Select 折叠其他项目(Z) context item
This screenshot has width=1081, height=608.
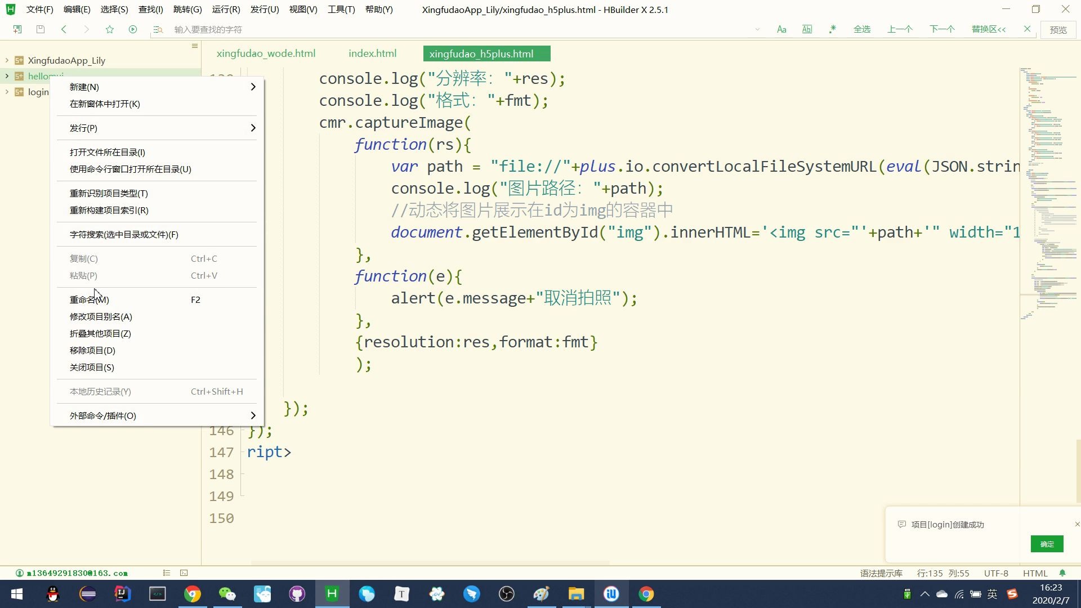point(157,333)
